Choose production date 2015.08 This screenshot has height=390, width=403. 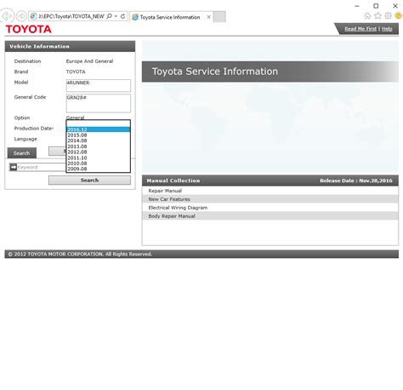pos(98,135)
